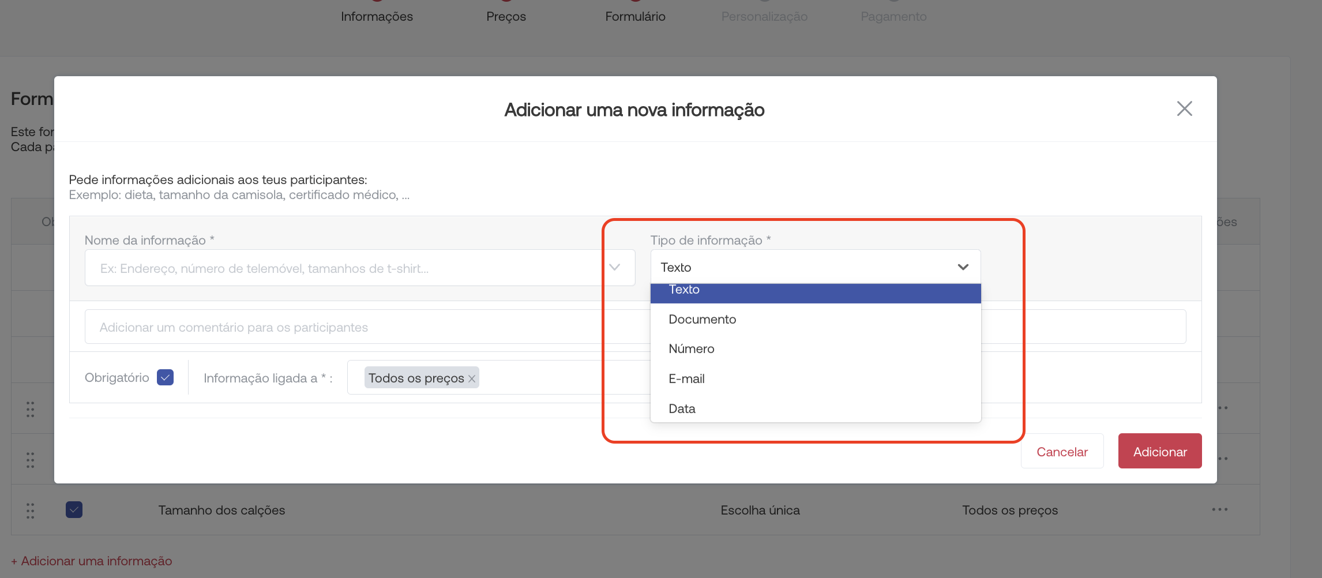1322x578 pixels.
Task: Switch to the Preços step
Action: pyautogui.click(x=506, y=16)
